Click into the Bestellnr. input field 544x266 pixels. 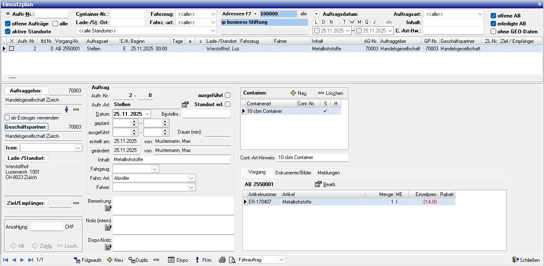tap(206, 114)
